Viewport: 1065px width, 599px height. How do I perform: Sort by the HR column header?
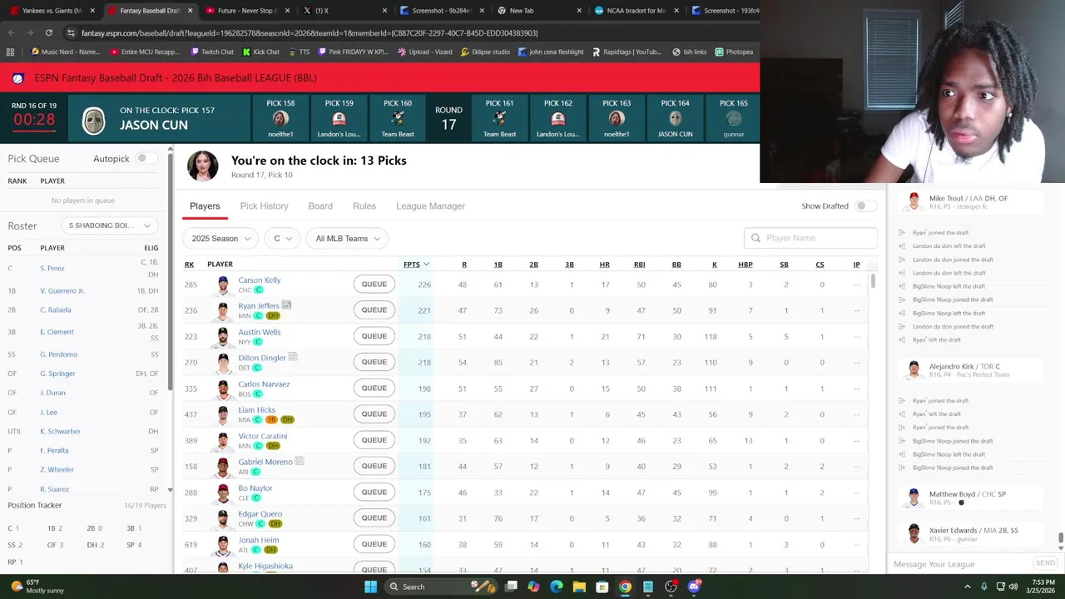coord(604,265)
